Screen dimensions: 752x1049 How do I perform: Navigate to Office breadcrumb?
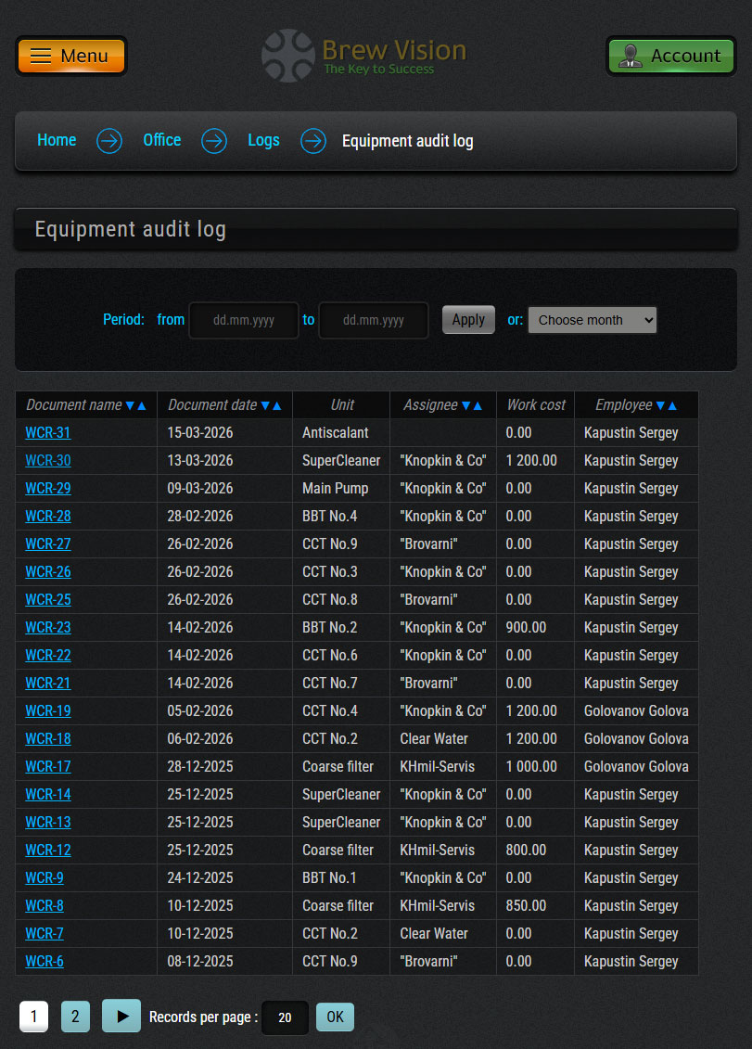(x=161, y=140)
